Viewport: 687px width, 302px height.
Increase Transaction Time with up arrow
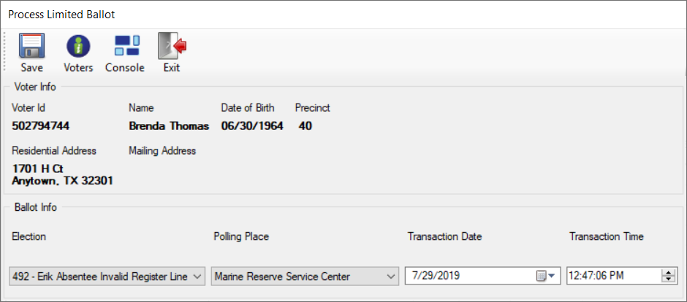pyautogui.click(x=669, y=273)
